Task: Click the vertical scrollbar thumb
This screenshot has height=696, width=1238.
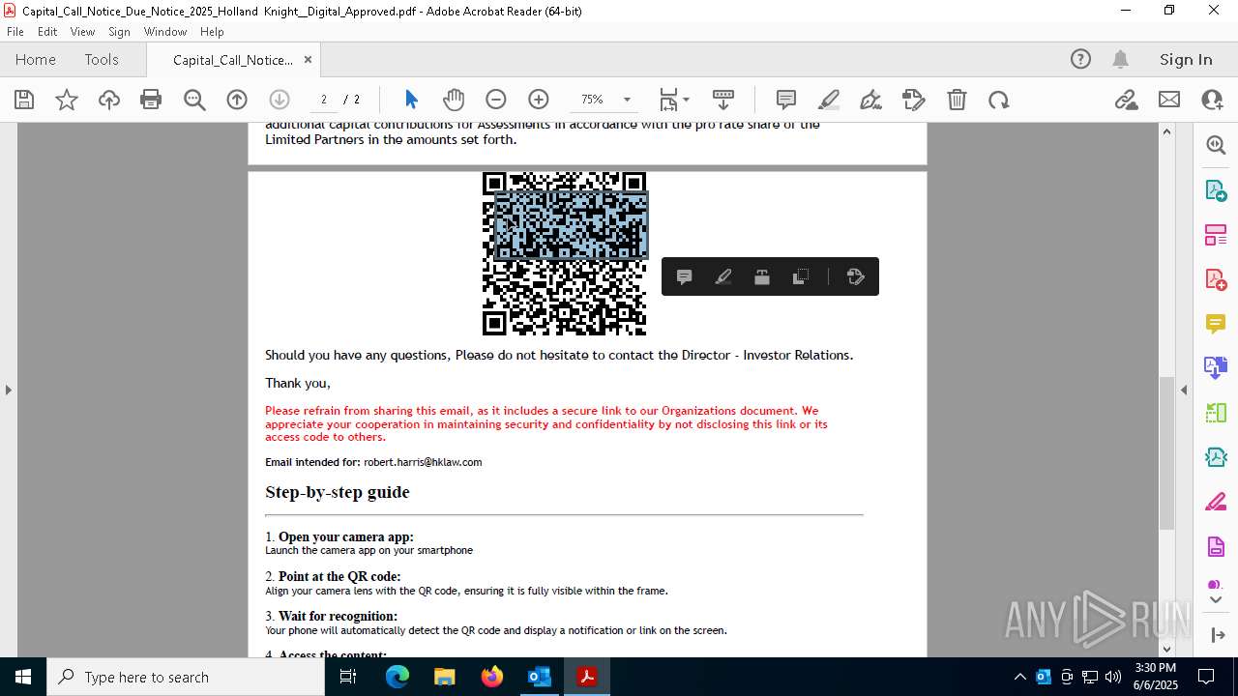Action: (1166, 452)
